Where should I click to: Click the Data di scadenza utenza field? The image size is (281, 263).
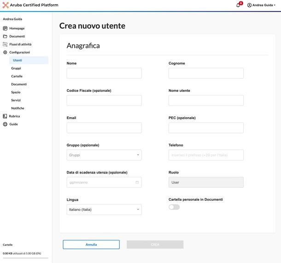point(104,182)
